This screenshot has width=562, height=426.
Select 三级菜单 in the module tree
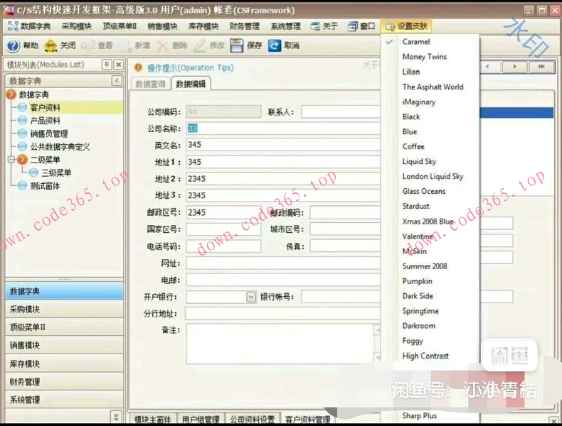(x=56, y=173)
